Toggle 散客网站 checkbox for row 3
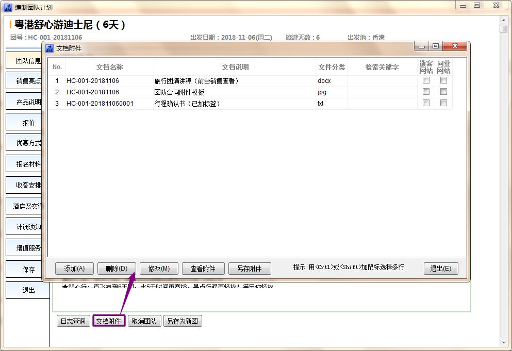Image resolution: width=512 pixels, height=351 pixels. coord(426,103)
